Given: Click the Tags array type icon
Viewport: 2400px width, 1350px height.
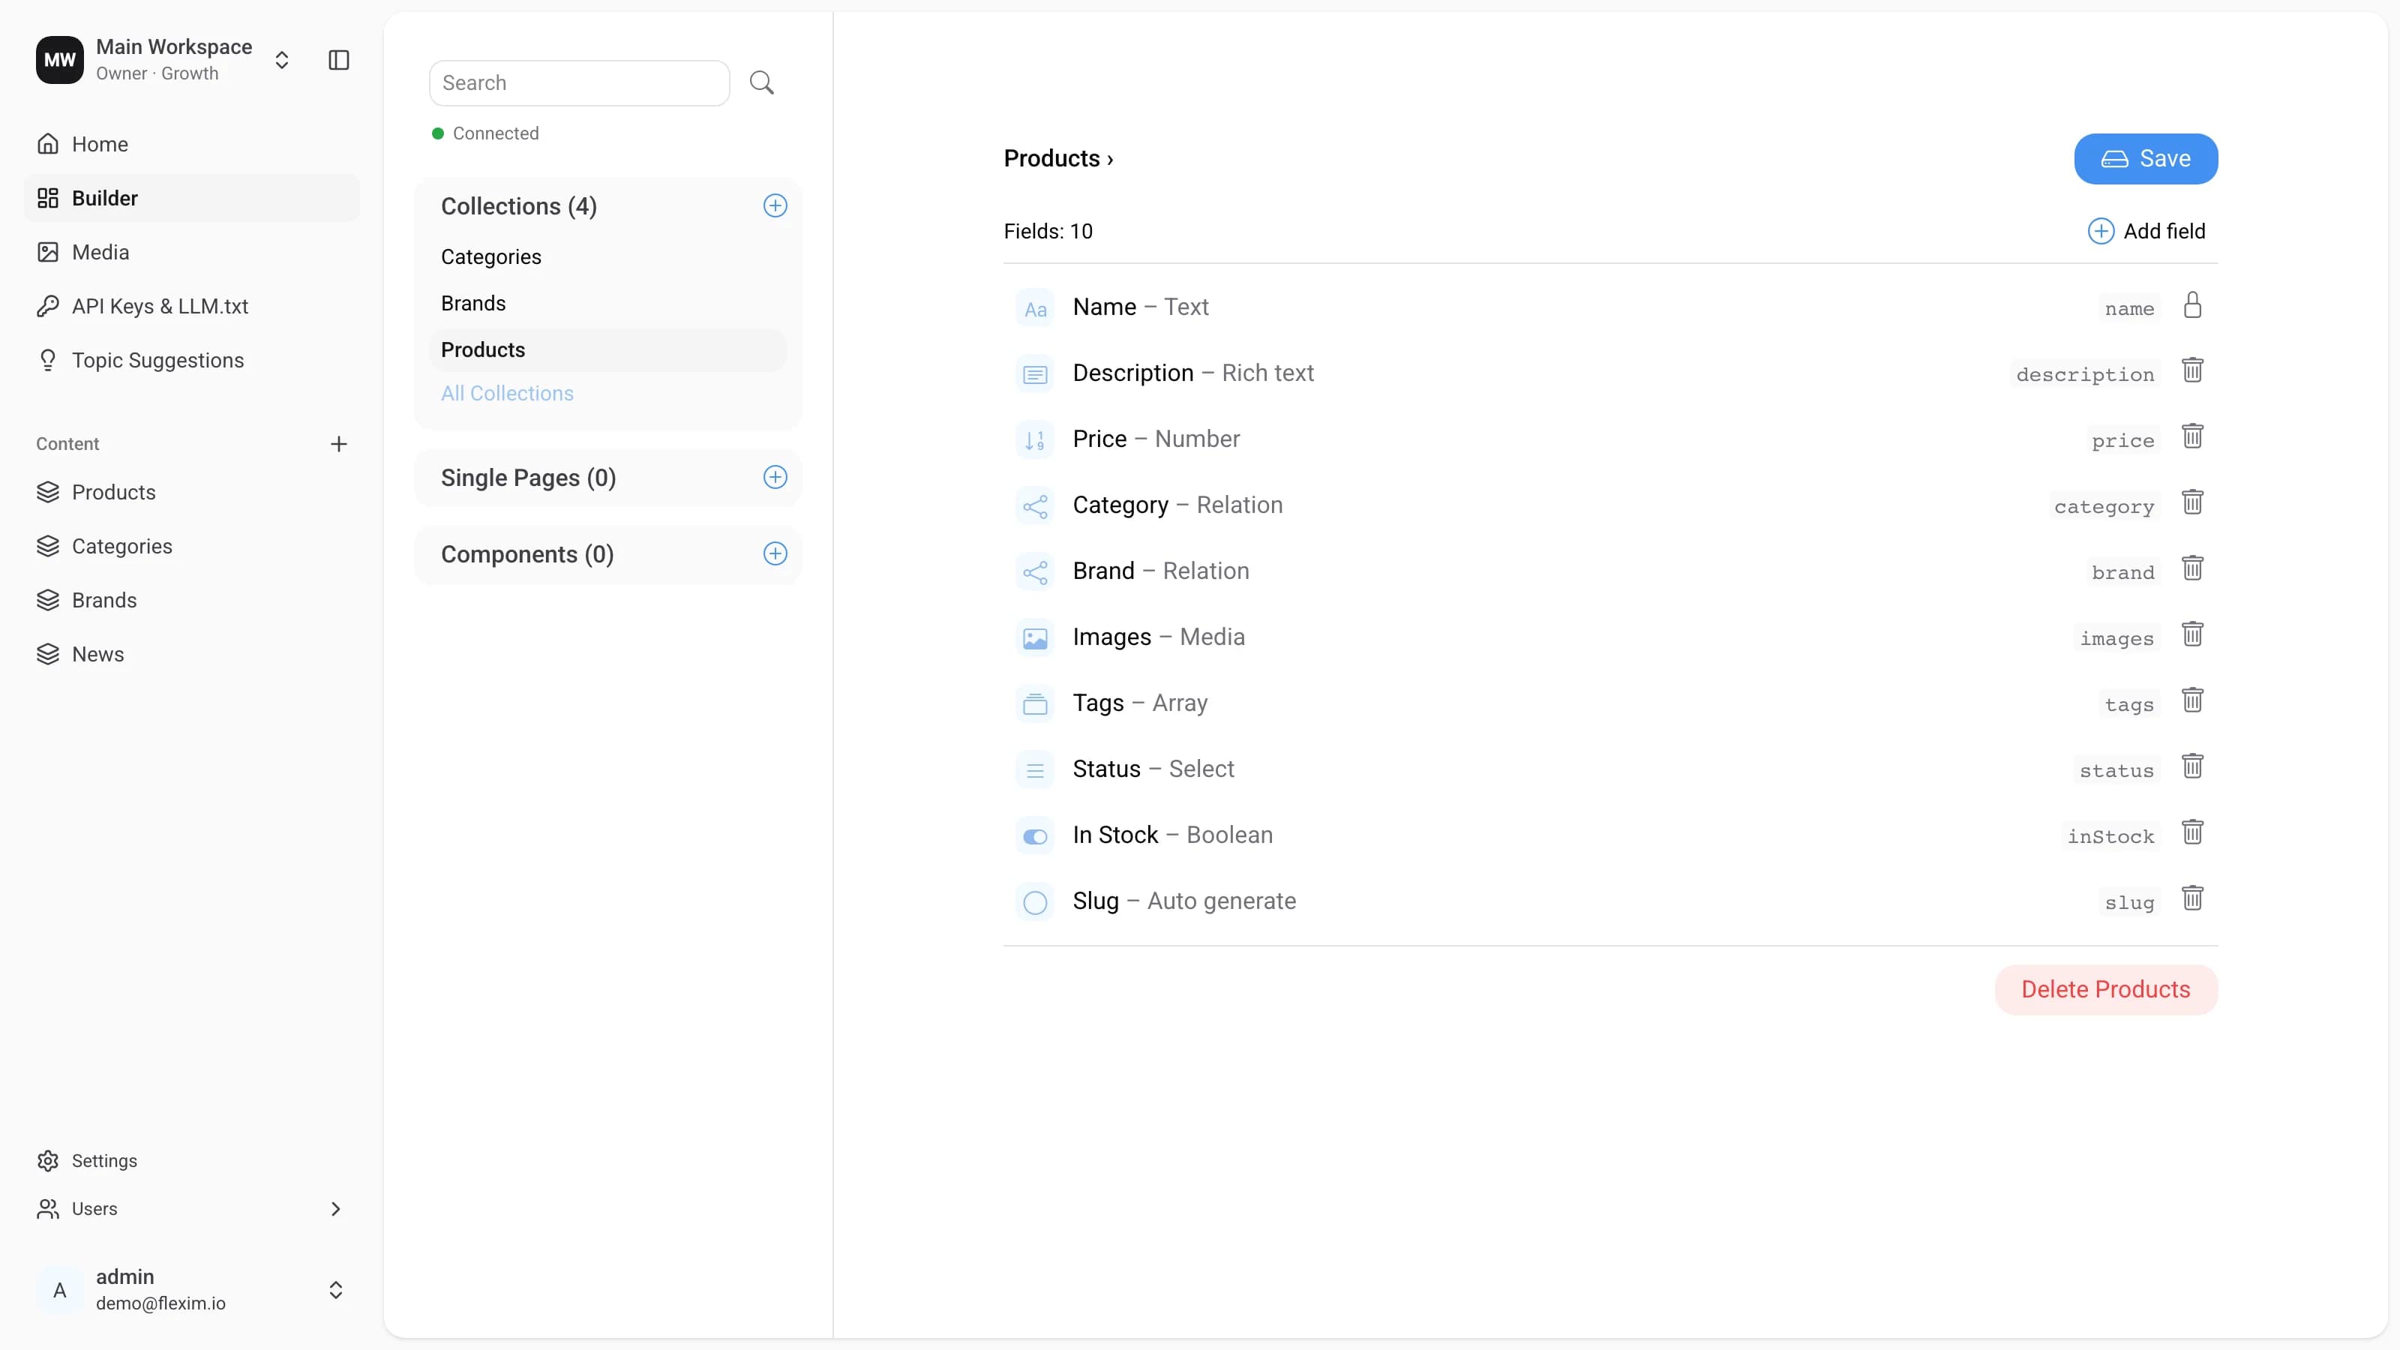Looking at the screenshot, I should pyautogui.click(x=1035, y=704).
